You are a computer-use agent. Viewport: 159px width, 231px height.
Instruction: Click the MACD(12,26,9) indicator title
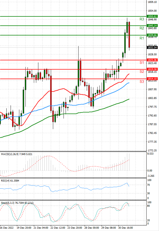16,154
